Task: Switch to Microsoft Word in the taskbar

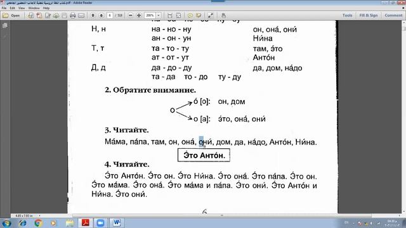Action: point(117,223)
